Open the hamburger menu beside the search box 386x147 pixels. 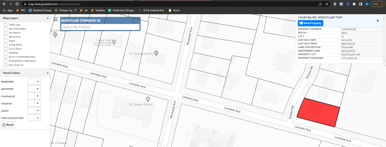coord(55,19)
